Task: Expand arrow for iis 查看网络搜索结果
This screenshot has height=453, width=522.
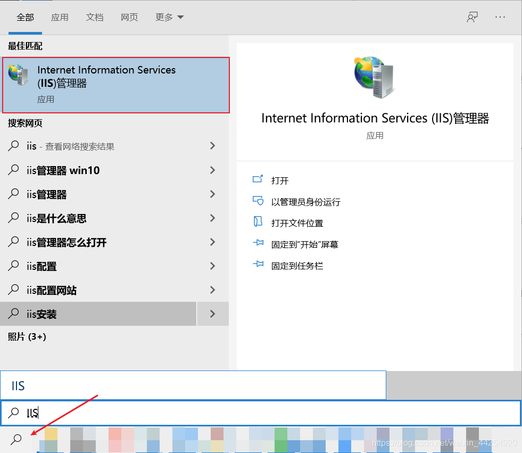Action: tap(212, 145)
